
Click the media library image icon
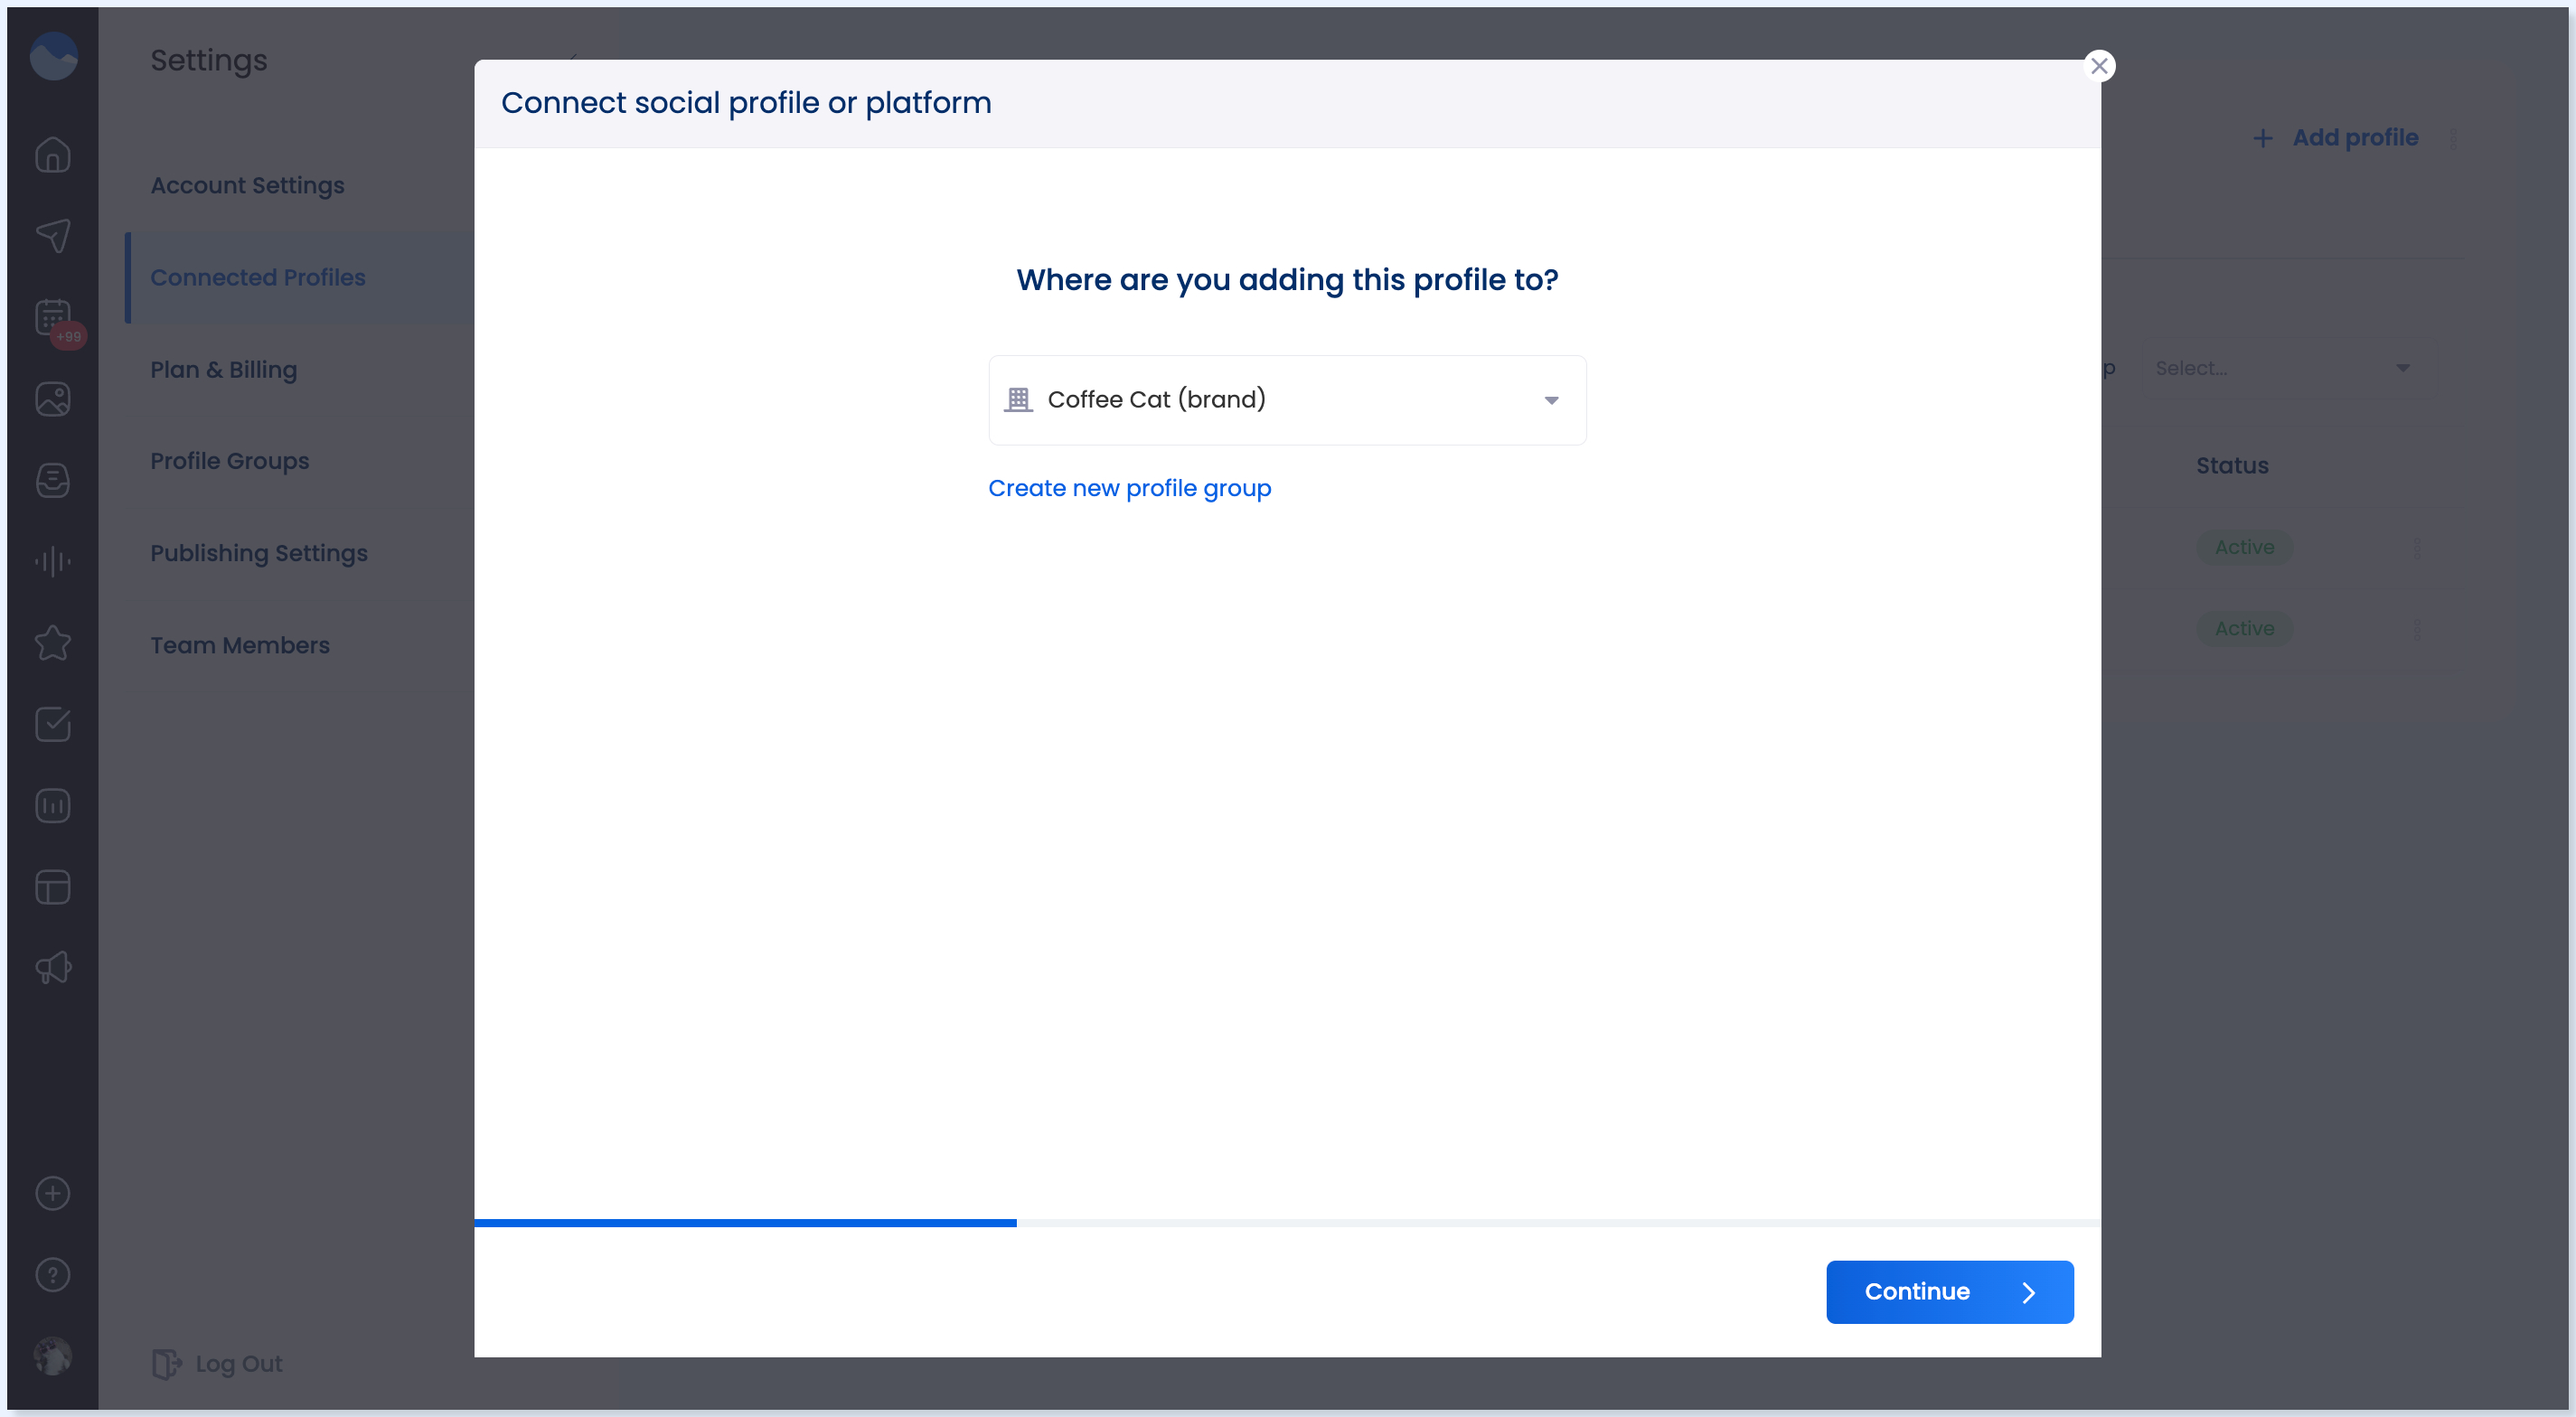pyautogui.click(x=53, y=399)
